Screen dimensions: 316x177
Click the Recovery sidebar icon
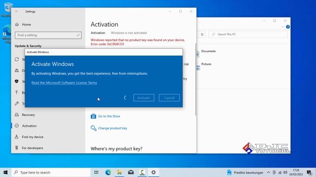click(x=17, y=115)
